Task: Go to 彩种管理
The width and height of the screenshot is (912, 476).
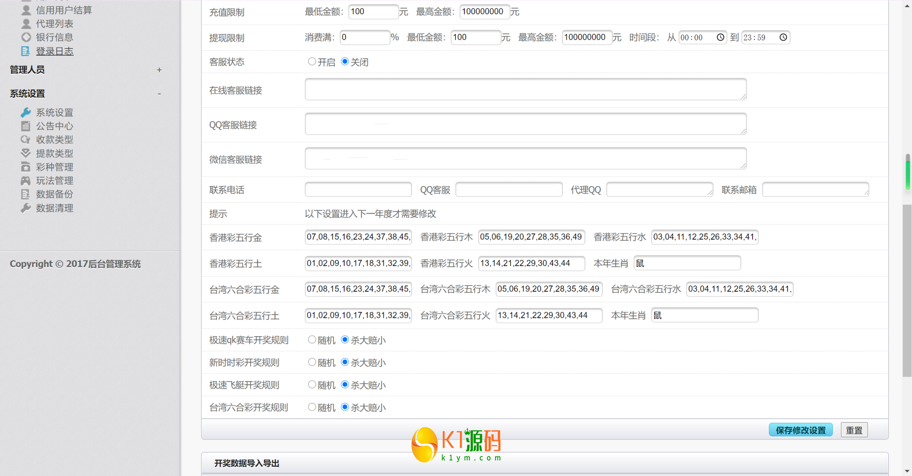Action: [x=54, y=167]
